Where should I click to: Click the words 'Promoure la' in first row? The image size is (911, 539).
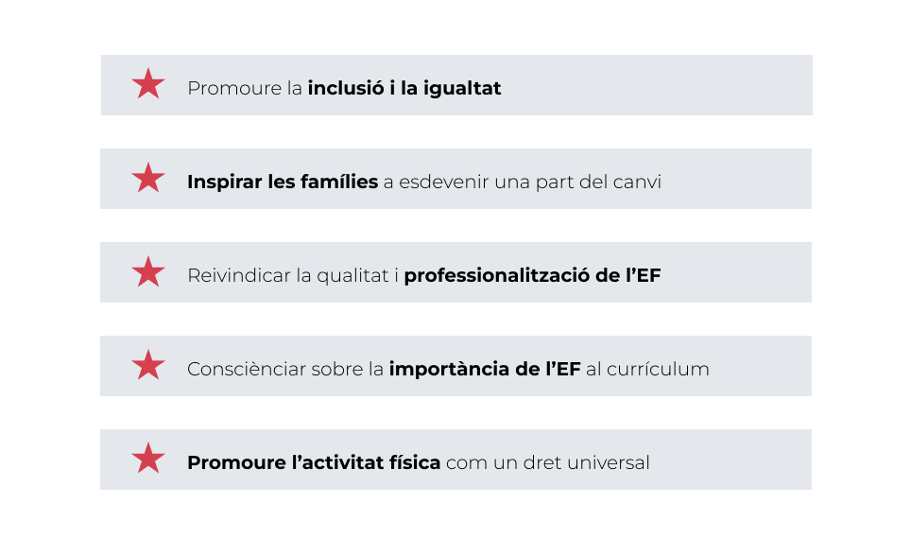tap(245, 88)
